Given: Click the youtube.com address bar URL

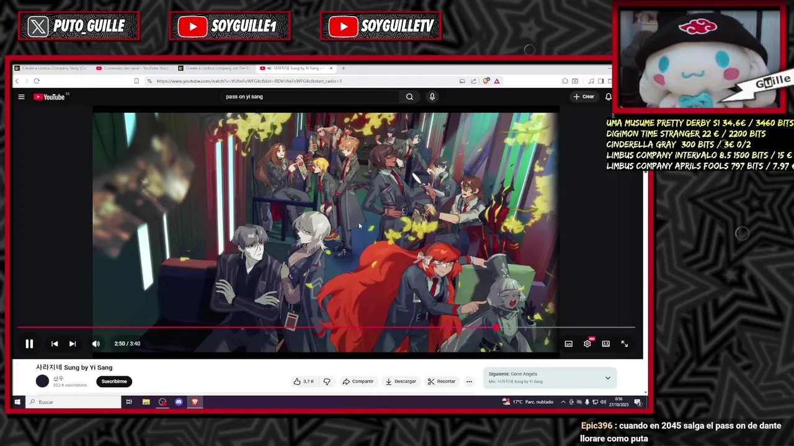Looking at the screenshot, I should (x=249, y=81).
